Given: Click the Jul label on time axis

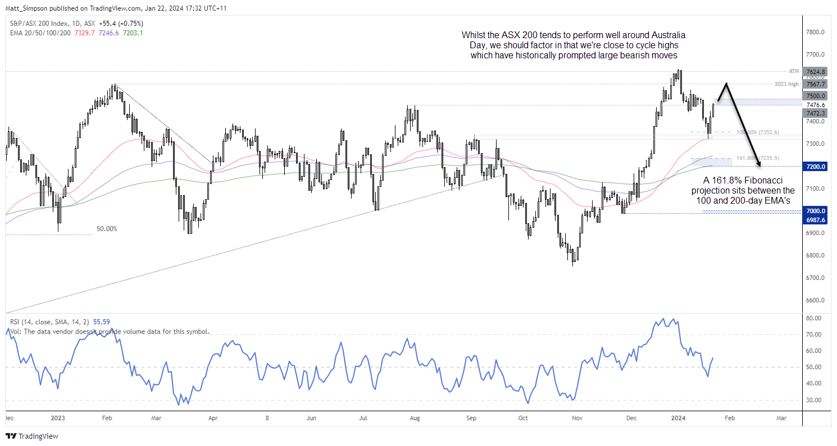Looking at the screenshot, I should pyautogui.click(x=363, y=418).
